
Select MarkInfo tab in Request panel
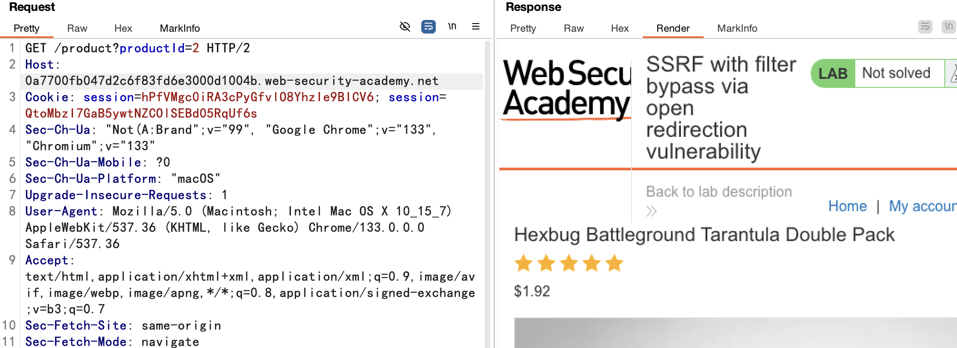pos(180,29)
